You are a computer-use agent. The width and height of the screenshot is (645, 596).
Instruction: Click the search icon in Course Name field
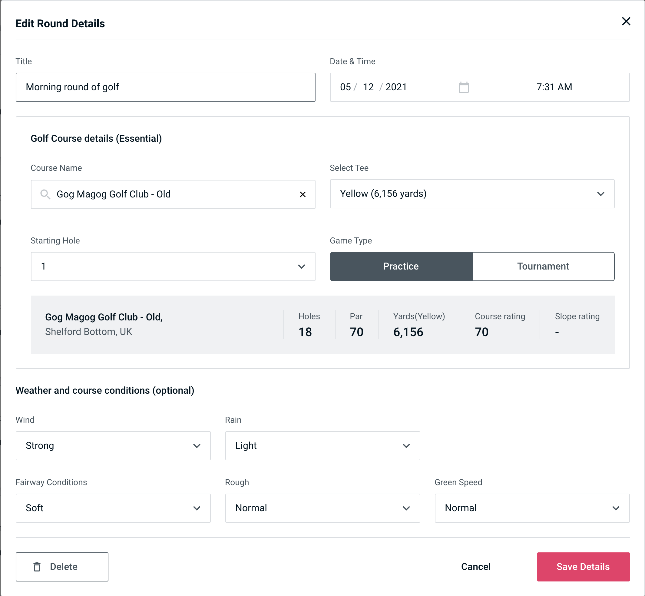pyautogui.click(x=45, y=194)
